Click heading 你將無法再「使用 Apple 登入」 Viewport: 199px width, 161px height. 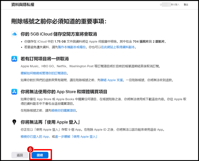[50, 122]
